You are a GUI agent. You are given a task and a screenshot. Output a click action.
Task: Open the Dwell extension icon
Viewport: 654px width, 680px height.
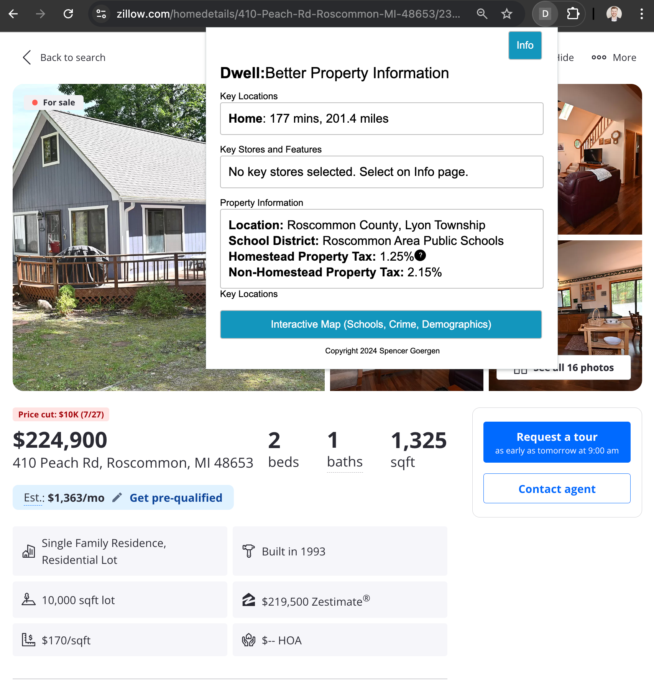(545, 14)
